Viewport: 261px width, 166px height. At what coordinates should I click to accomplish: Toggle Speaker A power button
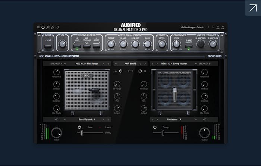(x=121, y=71)
